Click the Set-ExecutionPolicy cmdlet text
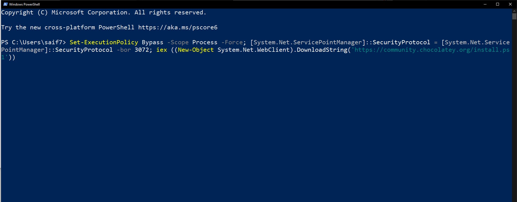 click(104, 42)
